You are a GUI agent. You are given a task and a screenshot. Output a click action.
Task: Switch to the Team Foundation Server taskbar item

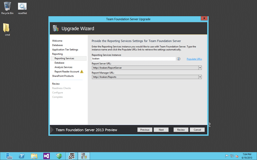[84, 156]
